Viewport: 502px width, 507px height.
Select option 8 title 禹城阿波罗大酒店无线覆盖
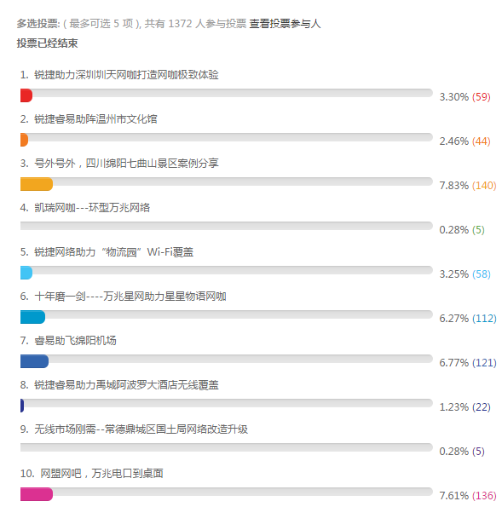[119, 385]
